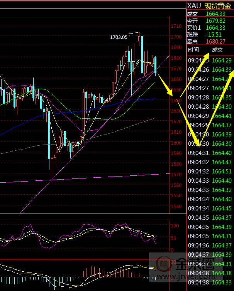Click the 1590 price axis label
This screenshot has width=234, height=291.
[x=176, y=153]
